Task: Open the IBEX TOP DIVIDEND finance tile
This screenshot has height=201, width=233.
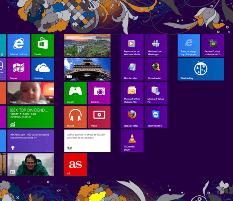Action: point(31,117)
